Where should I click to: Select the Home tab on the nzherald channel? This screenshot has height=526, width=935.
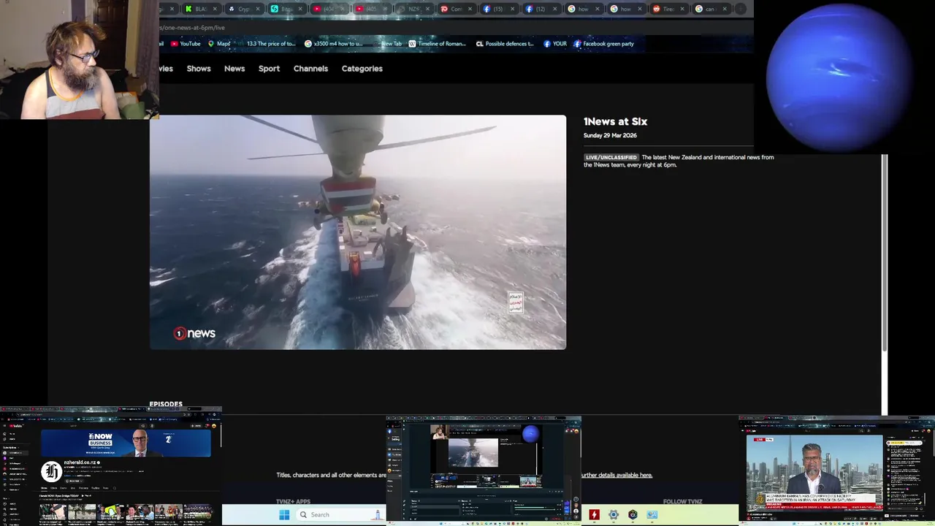[x=44, y=488]
